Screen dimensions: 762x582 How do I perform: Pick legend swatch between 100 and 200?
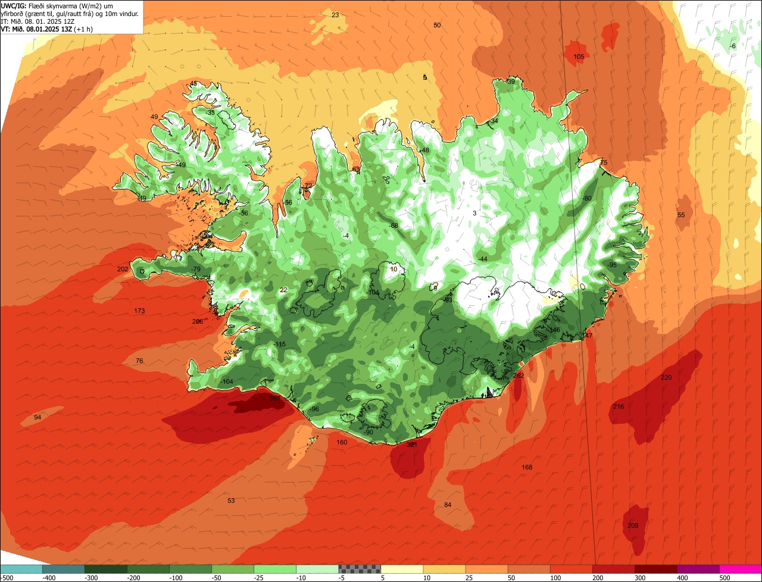[571, 569]
